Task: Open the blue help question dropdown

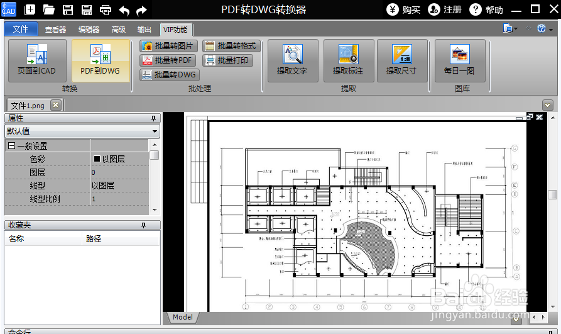Action: tap(545, 29)
